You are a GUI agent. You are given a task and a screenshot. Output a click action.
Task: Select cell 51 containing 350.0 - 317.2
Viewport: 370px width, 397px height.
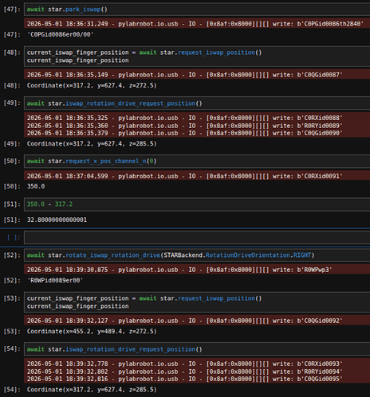pyautogui.click(x=197, y=204)
